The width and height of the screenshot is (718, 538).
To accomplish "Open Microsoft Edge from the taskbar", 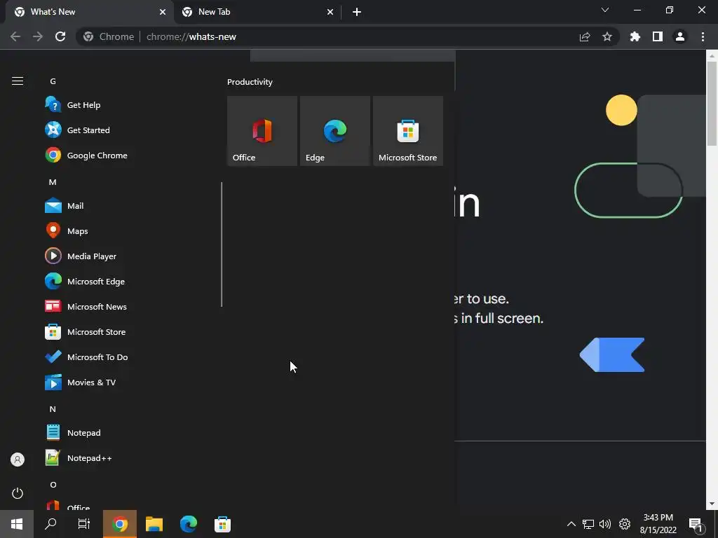I will [188, 524].
